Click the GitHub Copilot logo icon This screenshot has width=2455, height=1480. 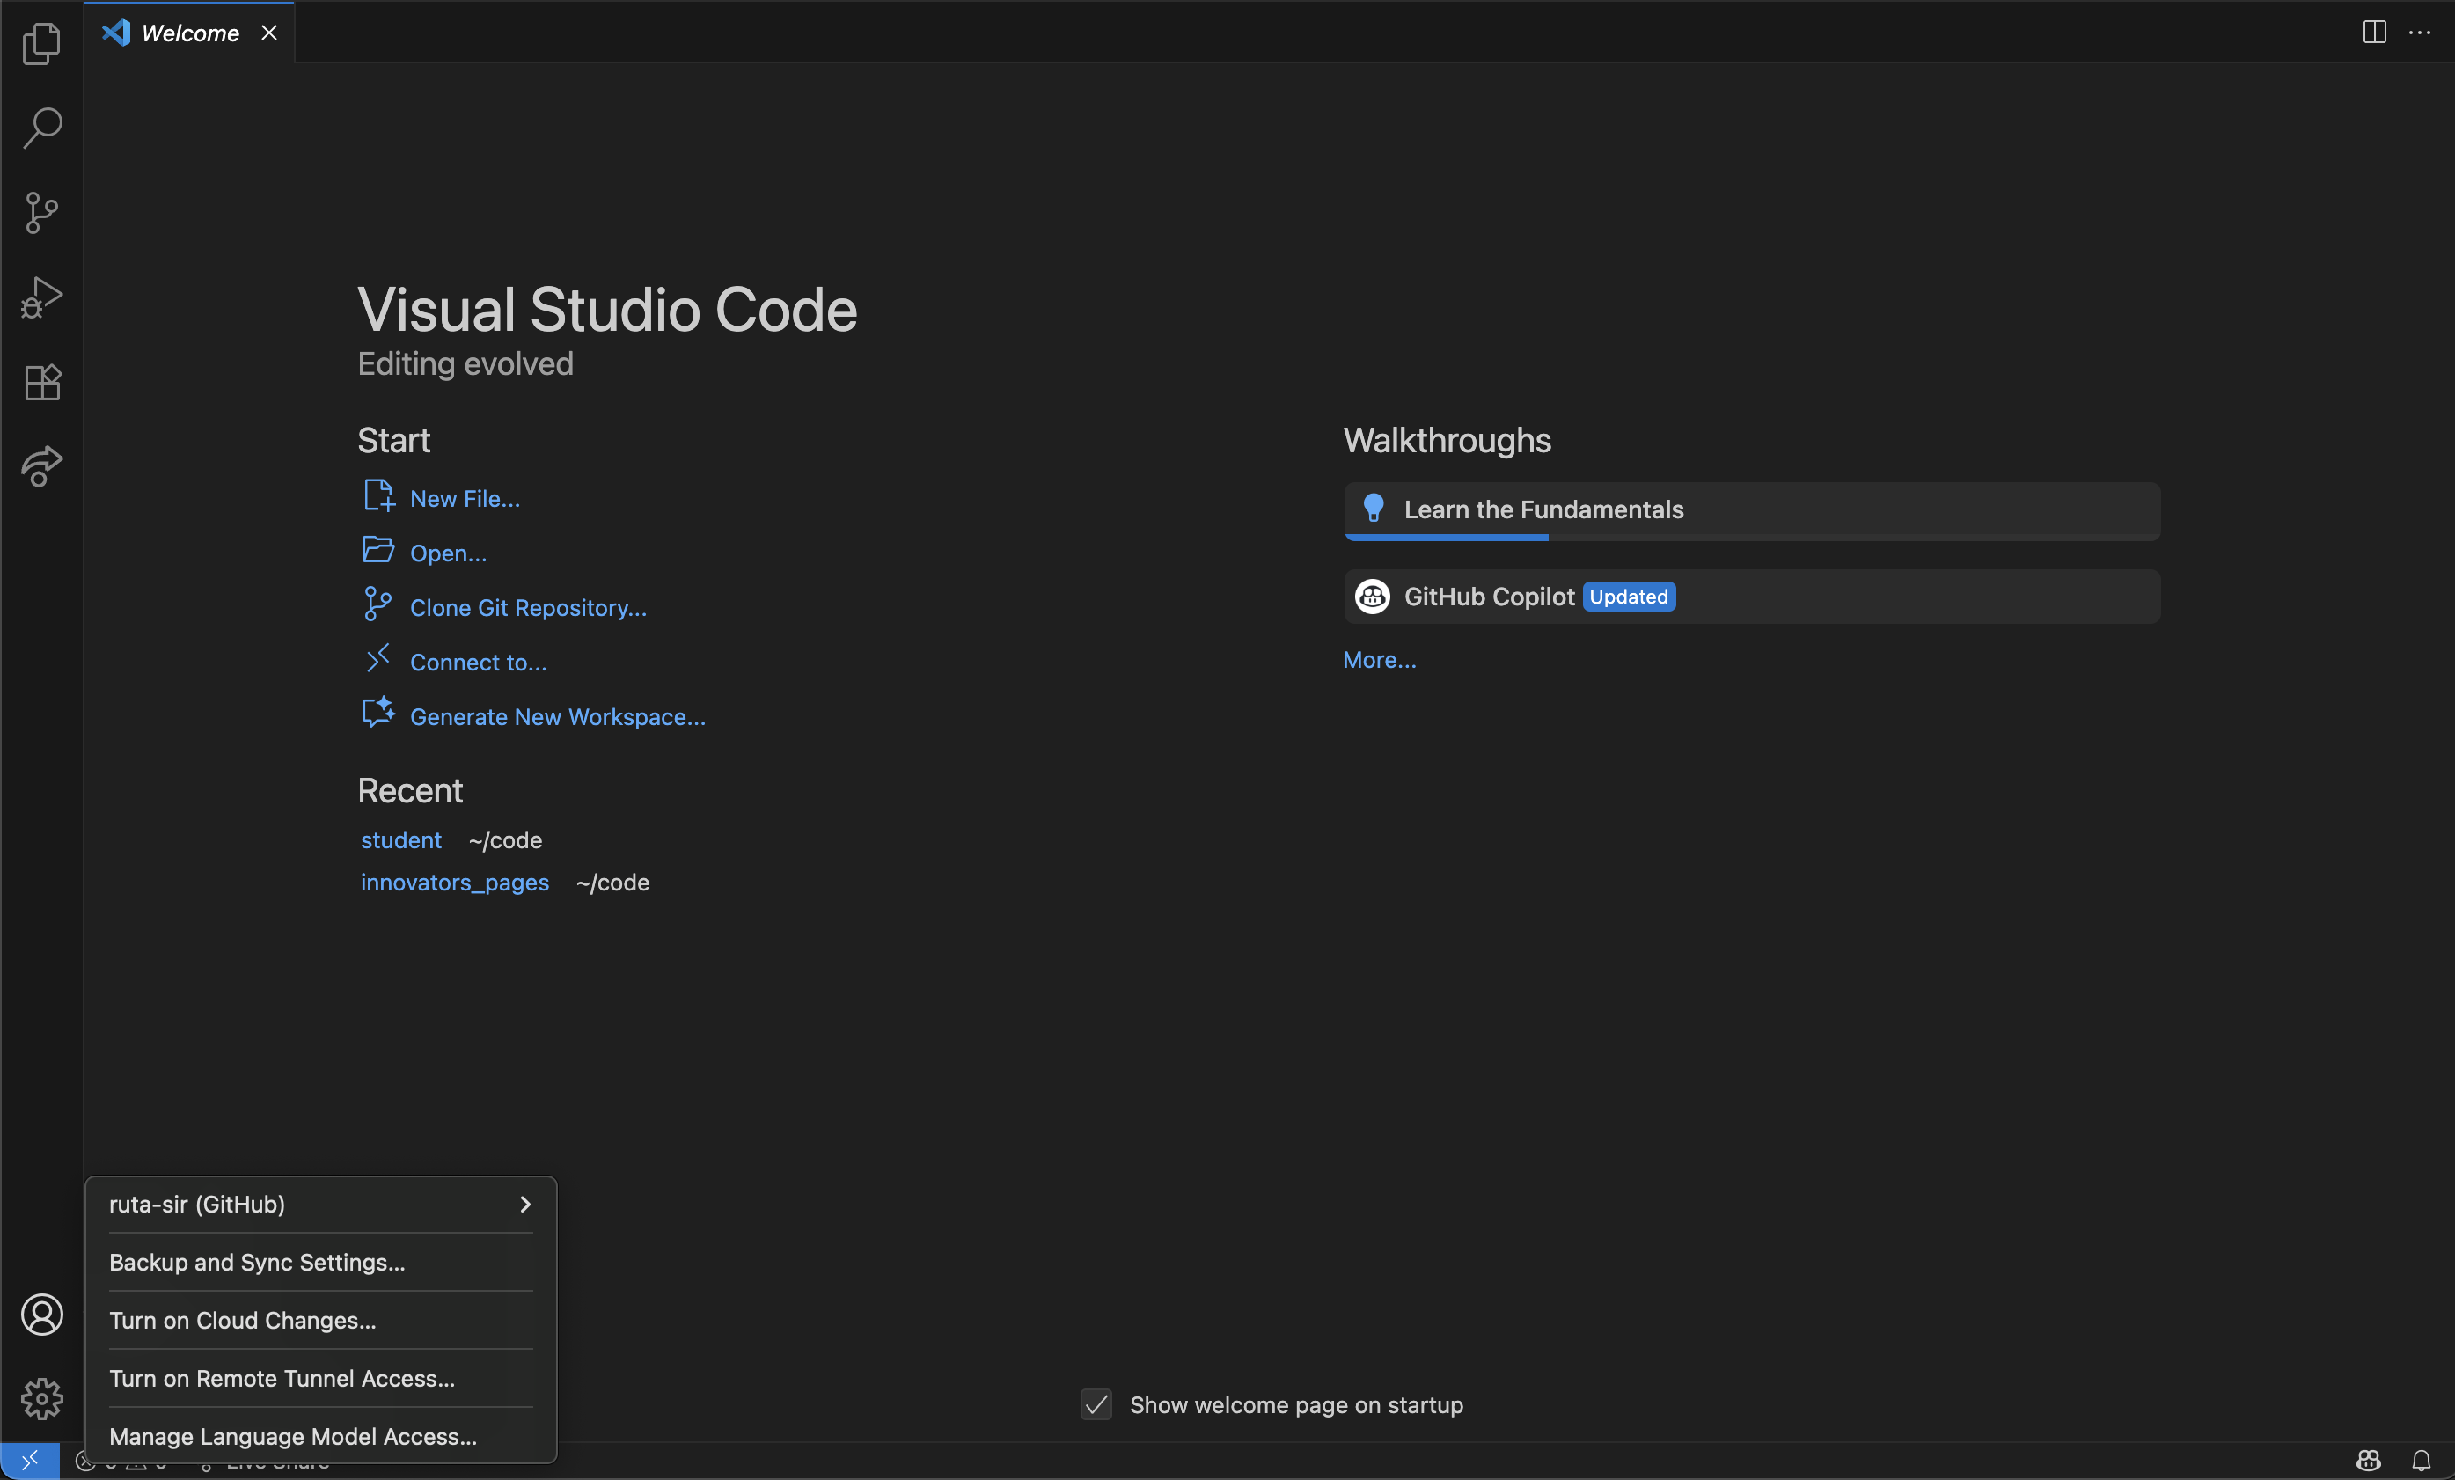tap(1373, 596)
